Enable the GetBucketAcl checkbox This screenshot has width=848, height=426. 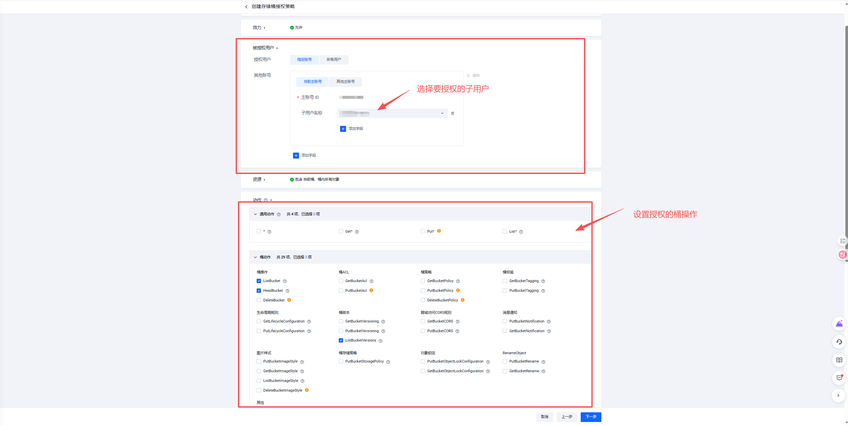(x=341, y=281)
